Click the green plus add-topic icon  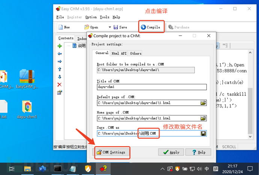pos(60,46)
